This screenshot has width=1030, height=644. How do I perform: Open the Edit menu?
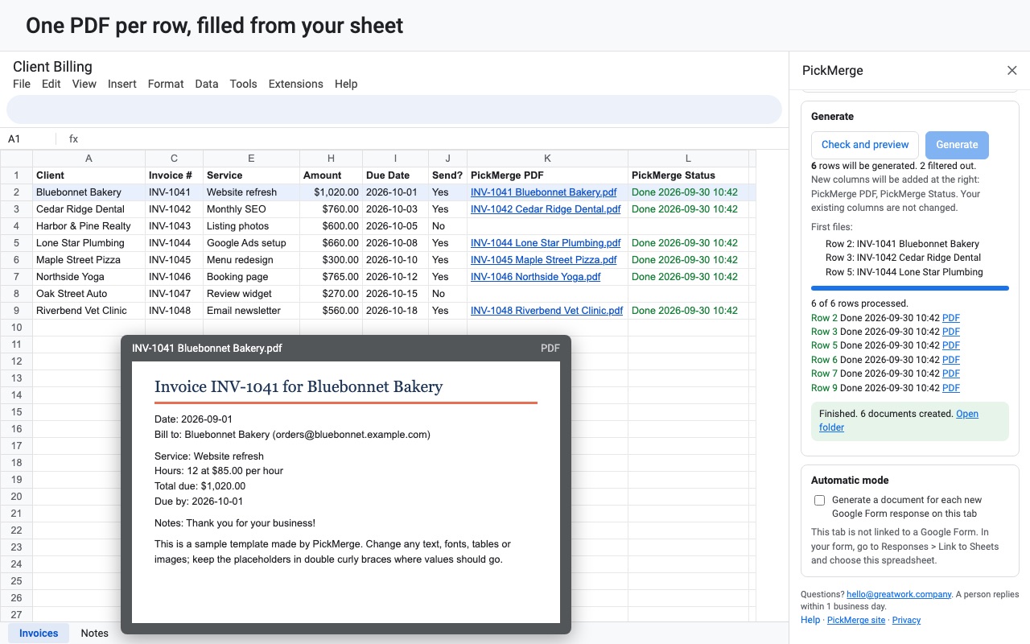(51, 84)
